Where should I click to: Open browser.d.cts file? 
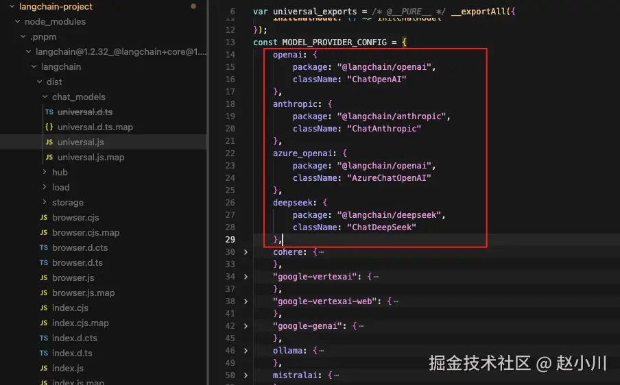tap(80, 247)
